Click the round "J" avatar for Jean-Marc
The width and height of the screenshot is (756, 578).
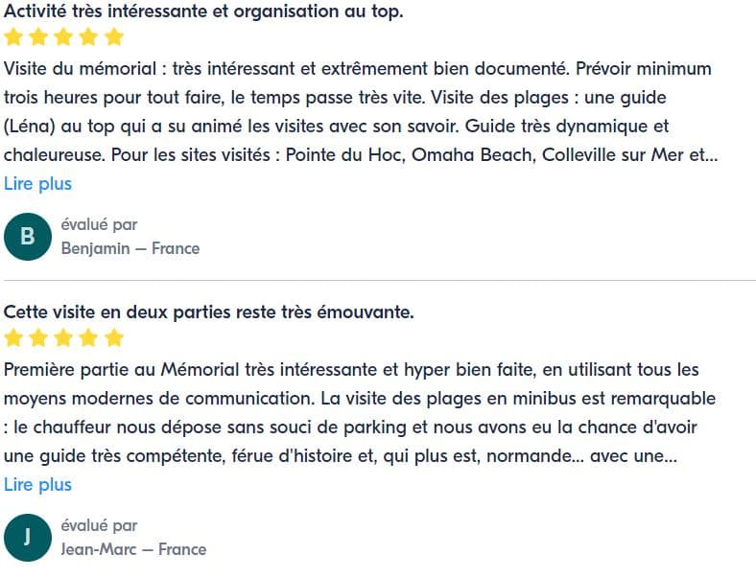27,538
